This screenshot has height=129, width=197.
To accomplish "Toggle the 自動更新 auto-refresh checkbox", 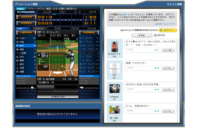I will (x=155, y=35).
